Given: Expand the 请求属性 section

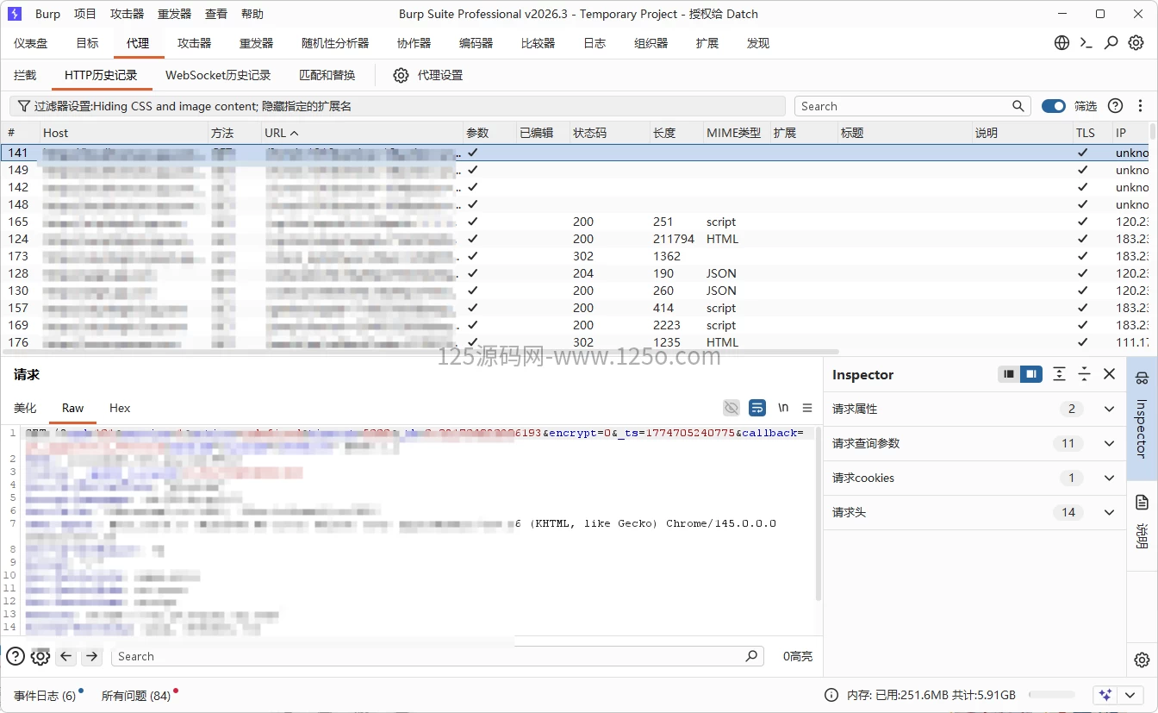Looking at the screenshot, I should tap(1109, 410).
